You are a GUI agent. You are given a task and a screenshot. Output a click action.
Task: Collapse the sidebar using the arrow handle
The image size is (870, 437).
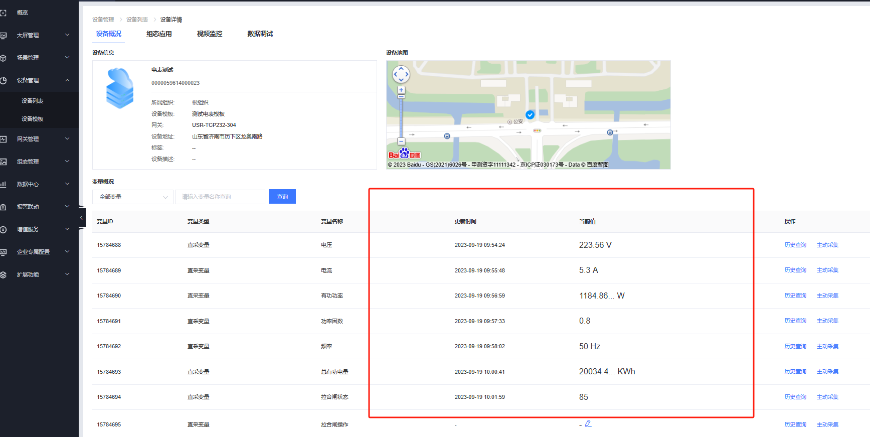81,218
